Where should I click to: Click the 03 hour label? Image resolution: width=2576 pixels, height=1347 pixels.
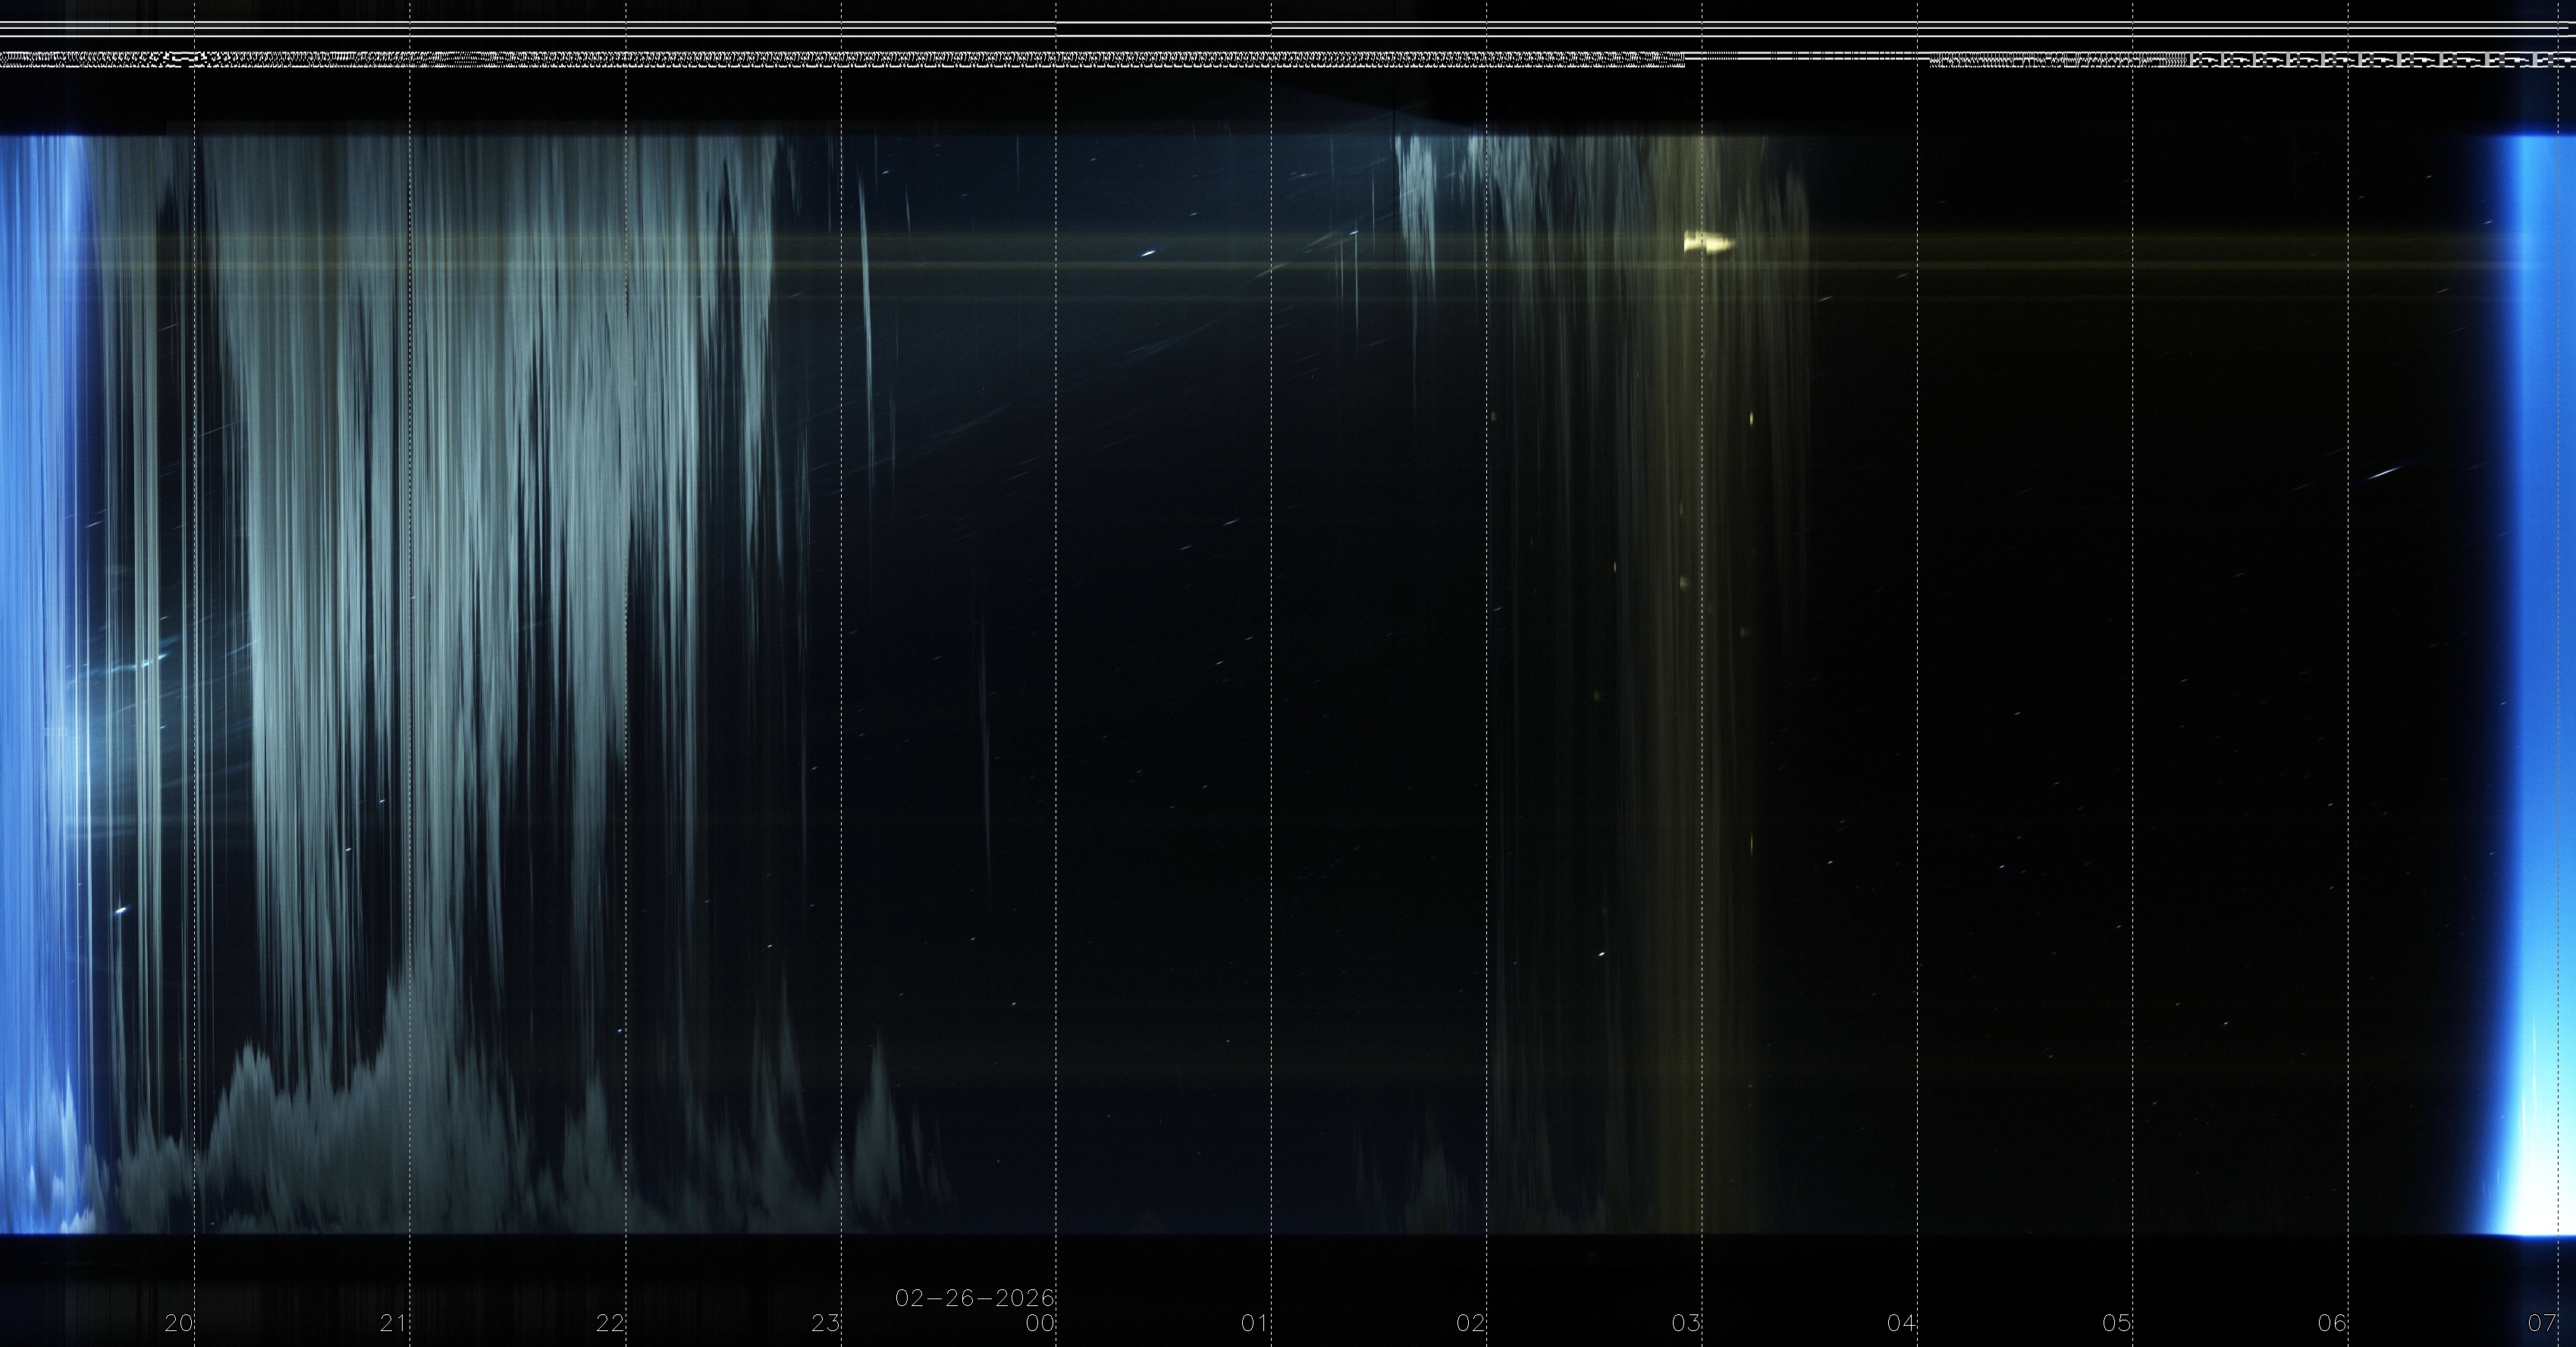pyautogui.click(x=1686, y=1324)
